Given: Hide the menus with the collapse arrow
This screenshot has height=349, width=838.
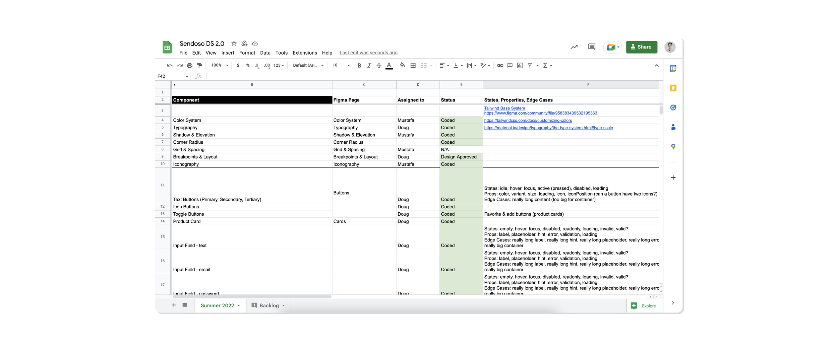Looking at the screenshot, I should click(x=656, y=65).
